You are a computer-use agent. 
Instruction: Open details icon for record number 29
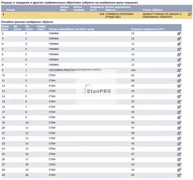click(179, 175)
